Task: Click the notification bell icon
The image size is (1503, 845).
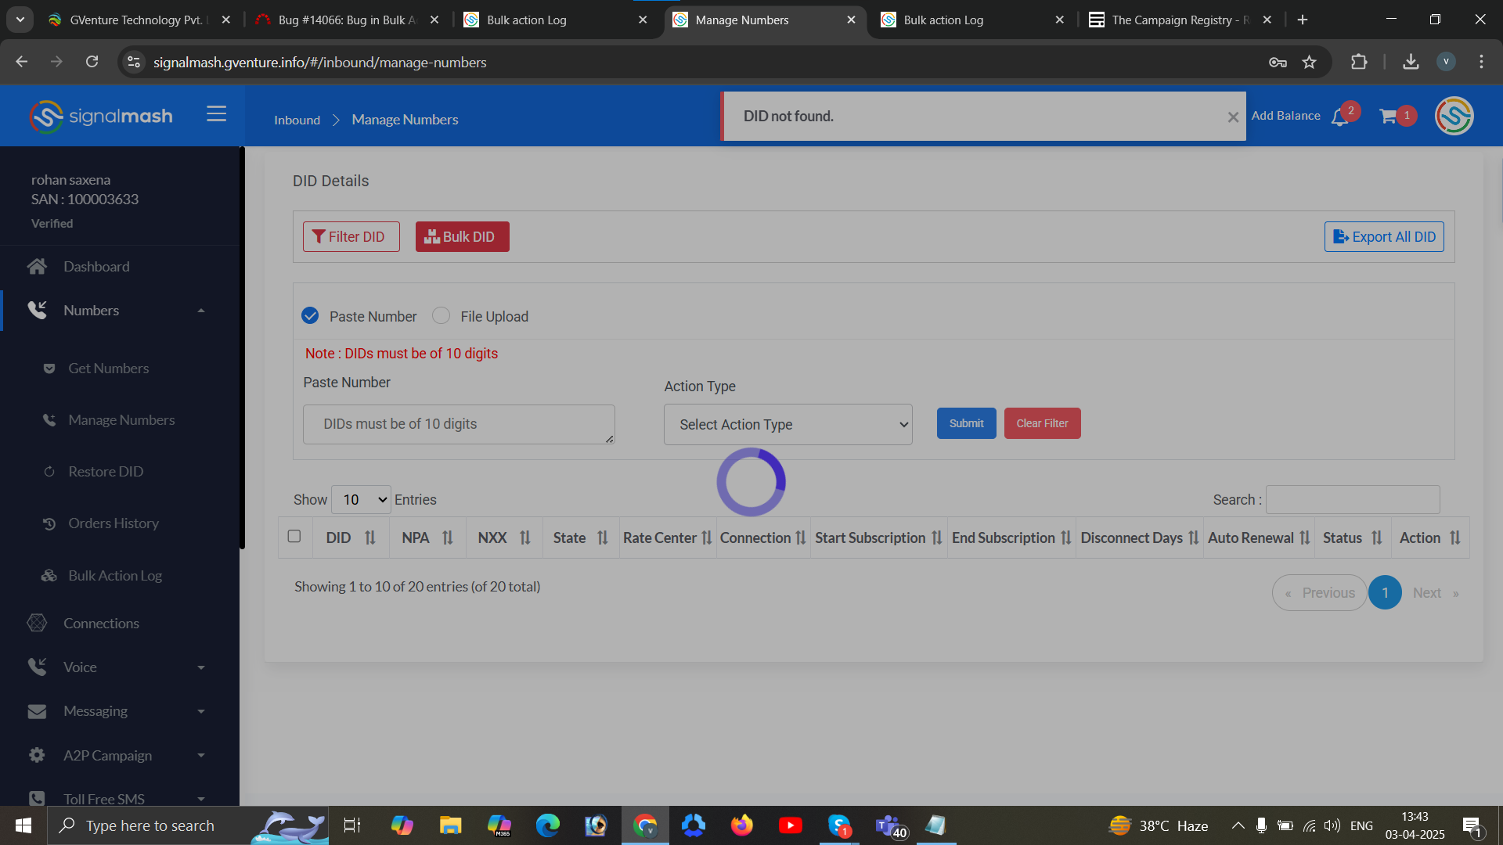Action: (1340, 117)
